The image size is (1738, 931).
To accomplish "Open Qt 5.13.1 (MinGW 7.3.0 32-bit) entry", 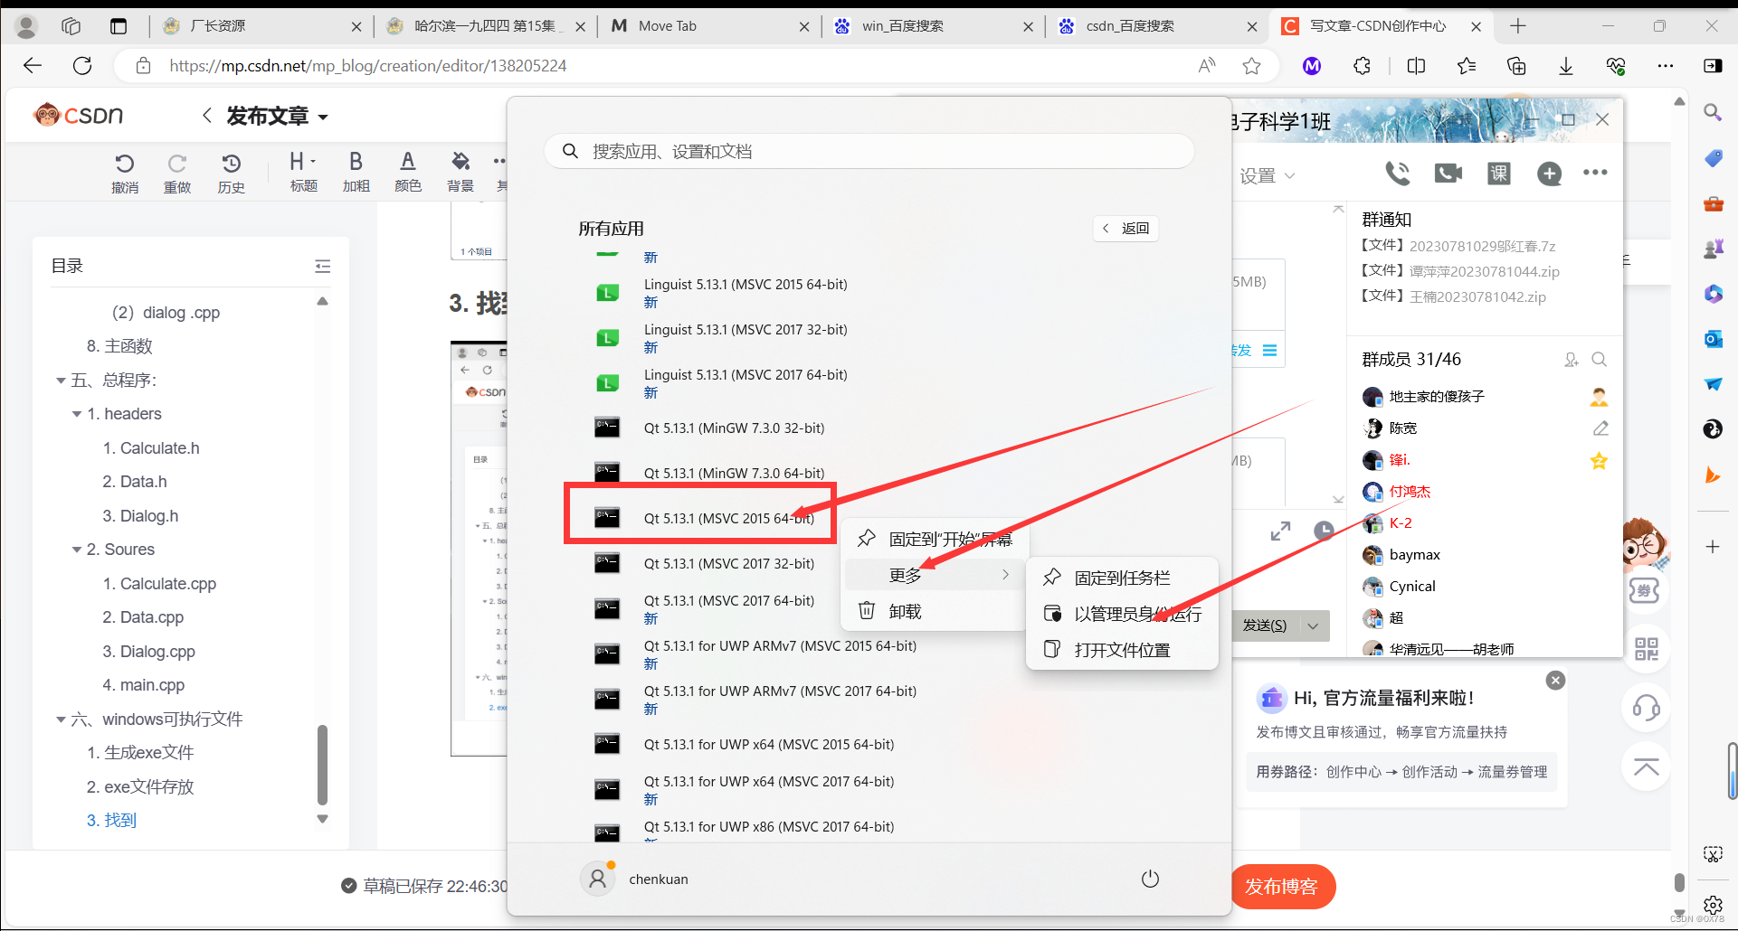I will [x=734, y=428].
